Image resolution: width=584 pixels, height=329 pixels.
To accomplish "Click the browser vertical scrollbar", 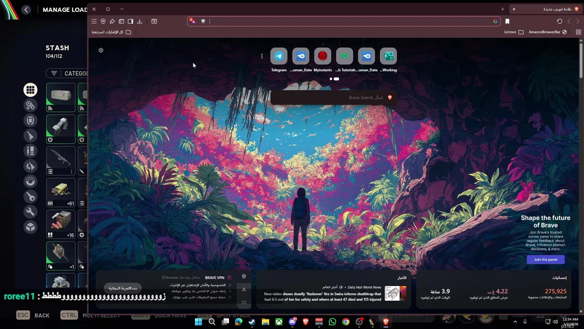I will pos(581,61).
